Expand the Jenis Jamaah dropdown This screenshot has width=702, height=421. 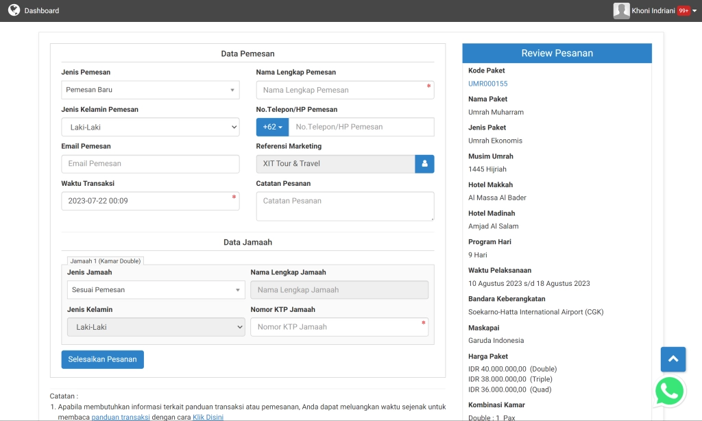tap(156, 290)
